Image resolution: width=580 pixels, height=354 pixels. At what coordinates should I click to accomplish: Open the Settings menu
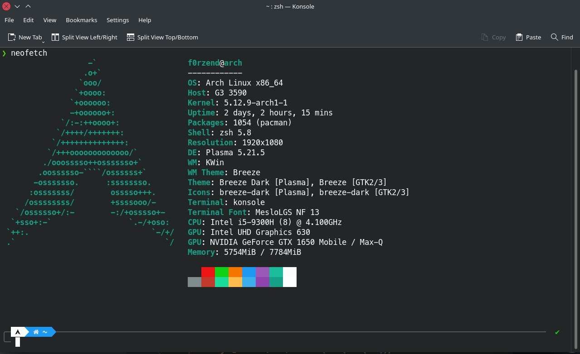(x=118, y=20)
